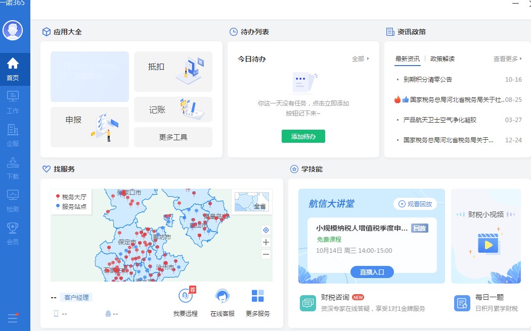Viewport: 531px width, 331px height.
Task: Click the customer manager QQ icon
Action: coord(108,313)
